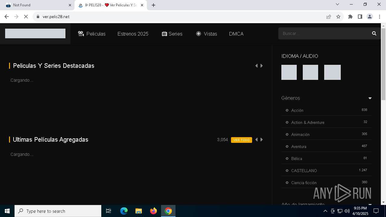Click previous arrow in Ultimas Películas section
The height and width of the screenshot is (217, 386).
pyautogui.click(x=256, y=140)
